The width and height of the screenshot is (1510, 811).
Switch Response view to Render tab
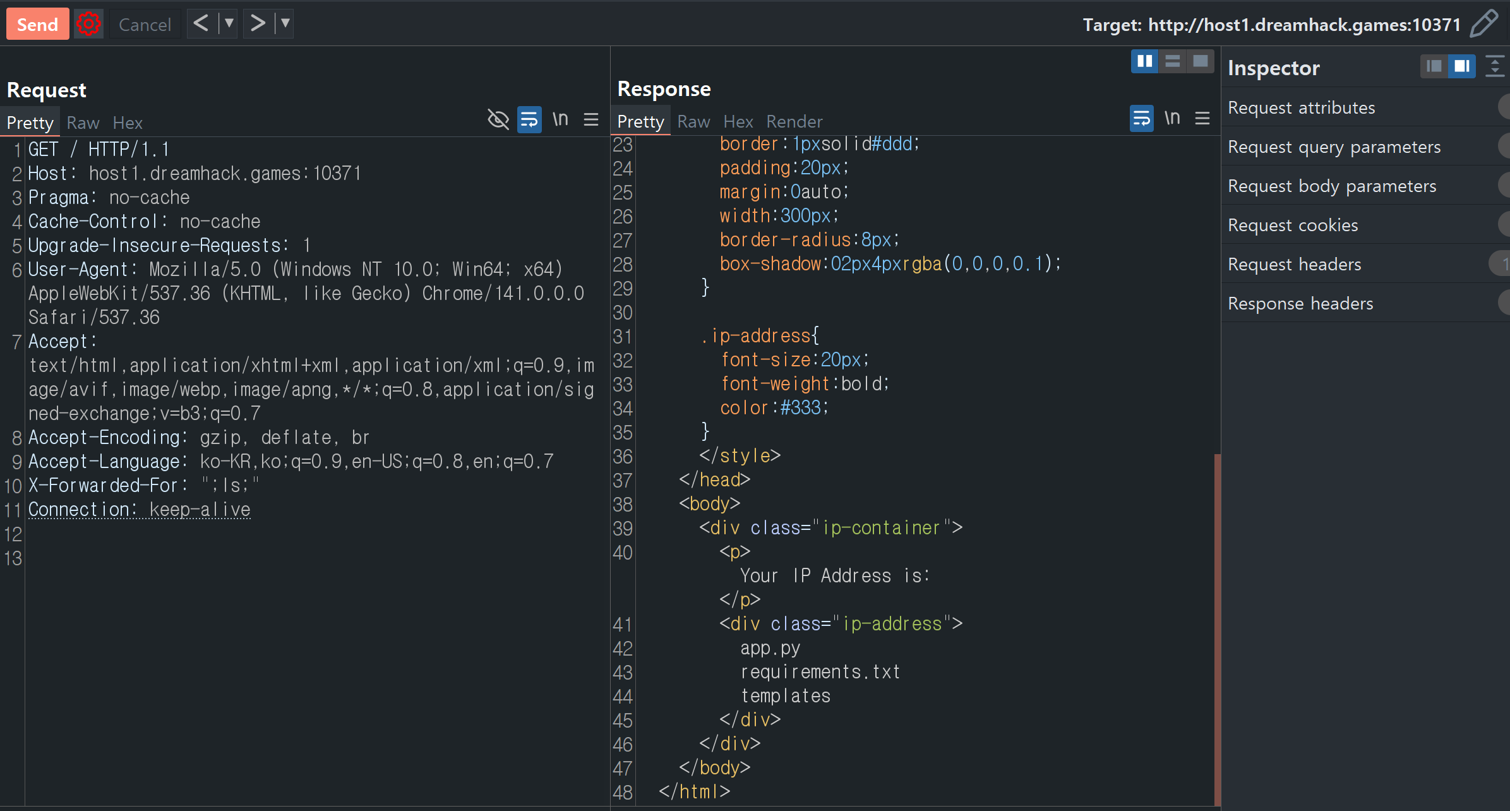point(794,121)
